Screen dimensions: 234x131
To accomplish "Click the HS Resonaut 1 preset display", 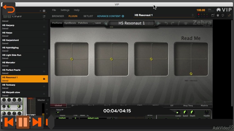I will (x=132, y=23).
